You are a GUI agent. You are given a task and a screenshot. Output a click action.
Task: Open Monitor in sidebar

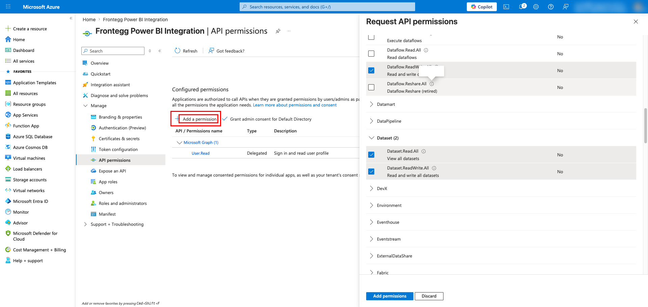(x=21, y=212)
